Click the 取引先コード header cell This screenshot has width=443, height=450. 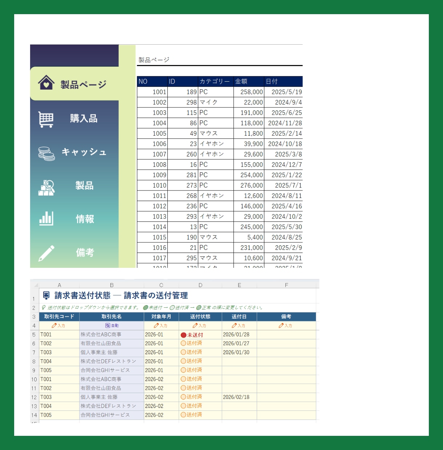(x=59, y=316)
